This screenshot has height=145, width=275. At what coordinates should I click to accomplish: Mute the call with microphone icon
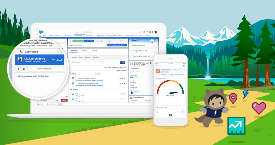pyautogui.click(x=18, y=69)
